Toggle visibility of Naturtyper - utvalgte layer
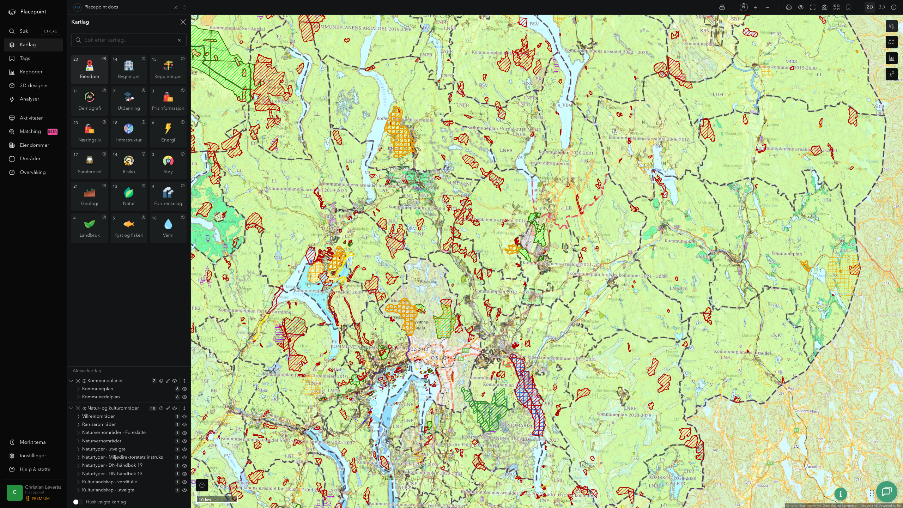This screenshot has width=903, height=508. coord(184,449)
